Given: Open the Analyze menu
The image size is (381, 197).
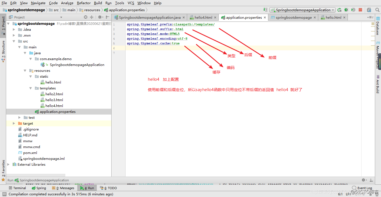Looking at the screenshot, I should [x=67, y=3].
